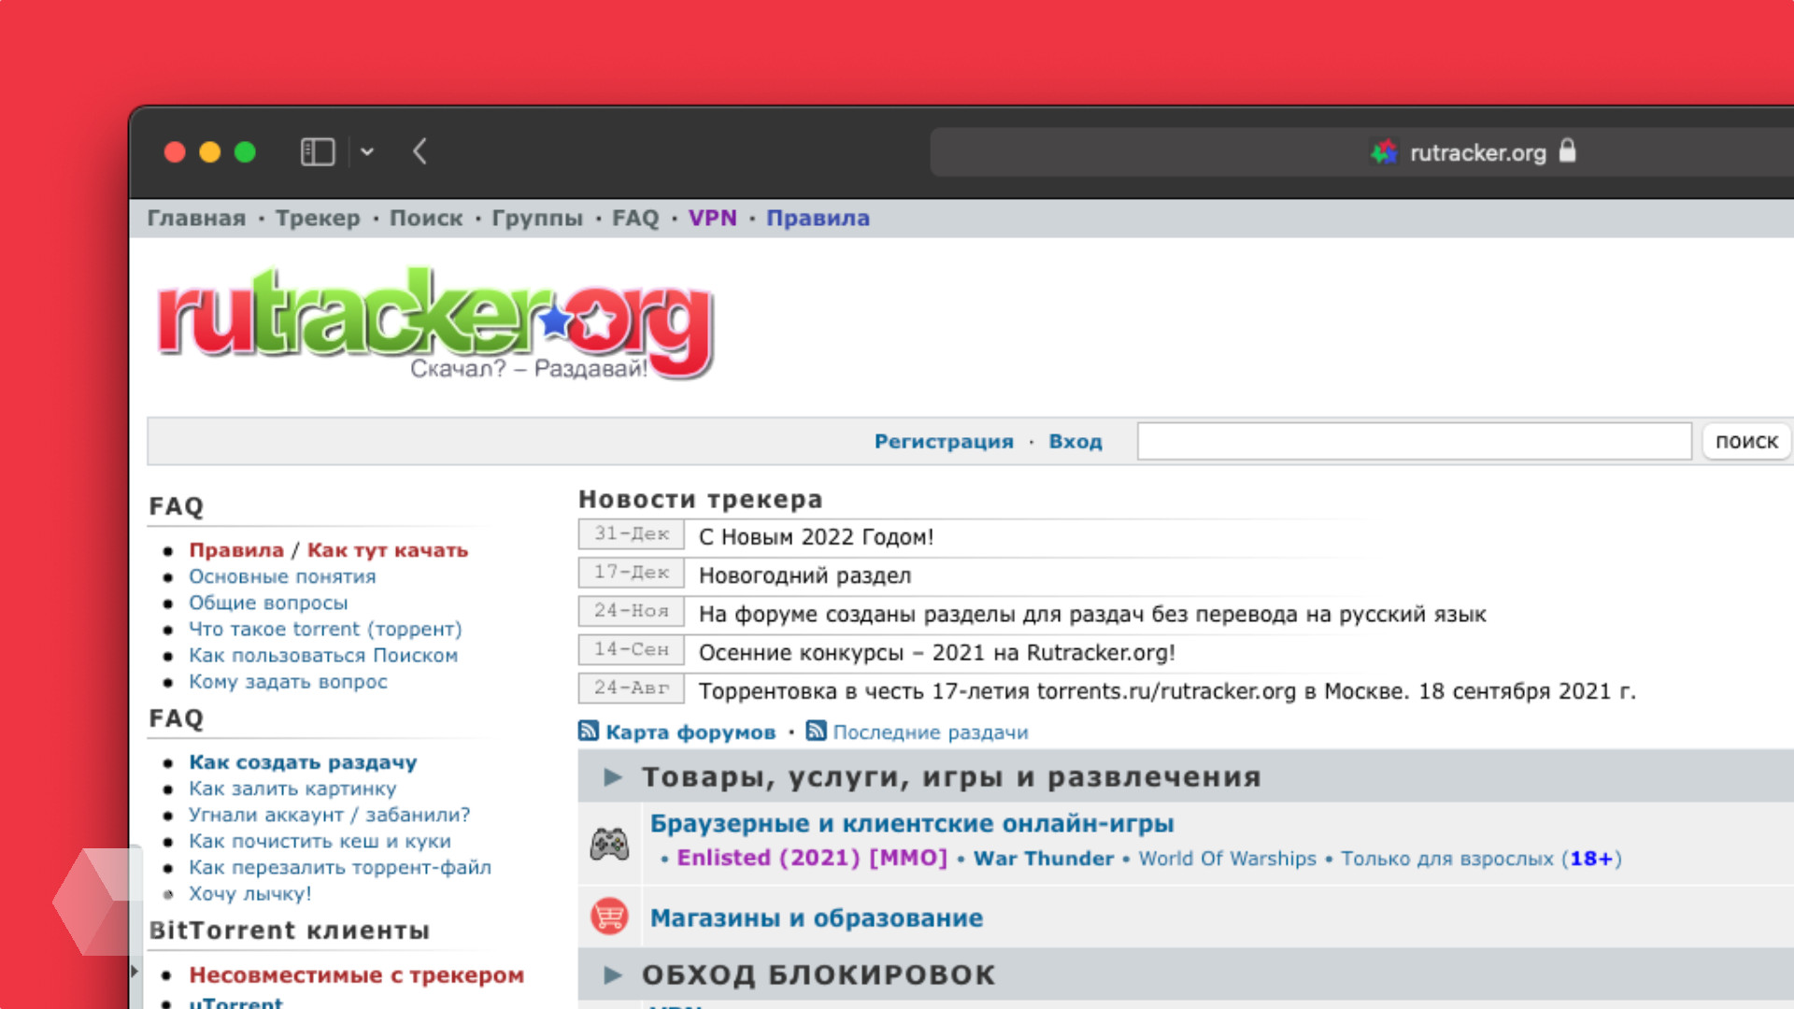This screenshot has height=1009, width=1794.
Task: Open Как создать раздачу link
Action: click(303, 762)
